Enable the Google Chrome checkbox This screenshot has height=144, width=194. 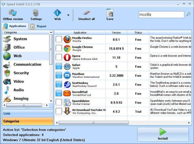pyautogui.click(x=59, y=48)
